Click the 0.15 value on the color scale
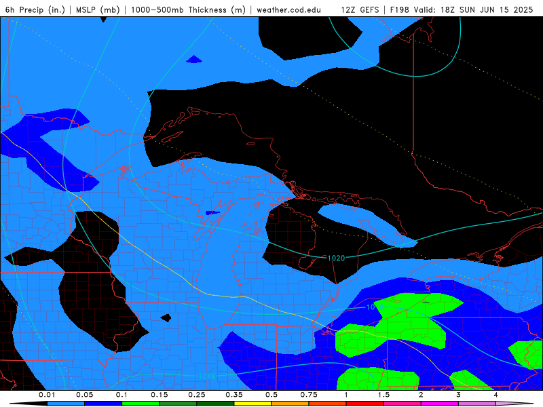Viewport: 543px width, 407px height. coord(160,395)
